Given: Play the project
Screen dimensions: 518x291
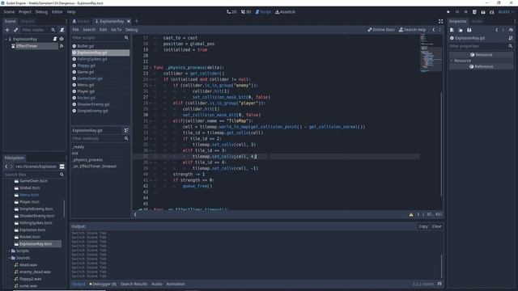Looking at the screenshot, I should click(x=448, y=12).
